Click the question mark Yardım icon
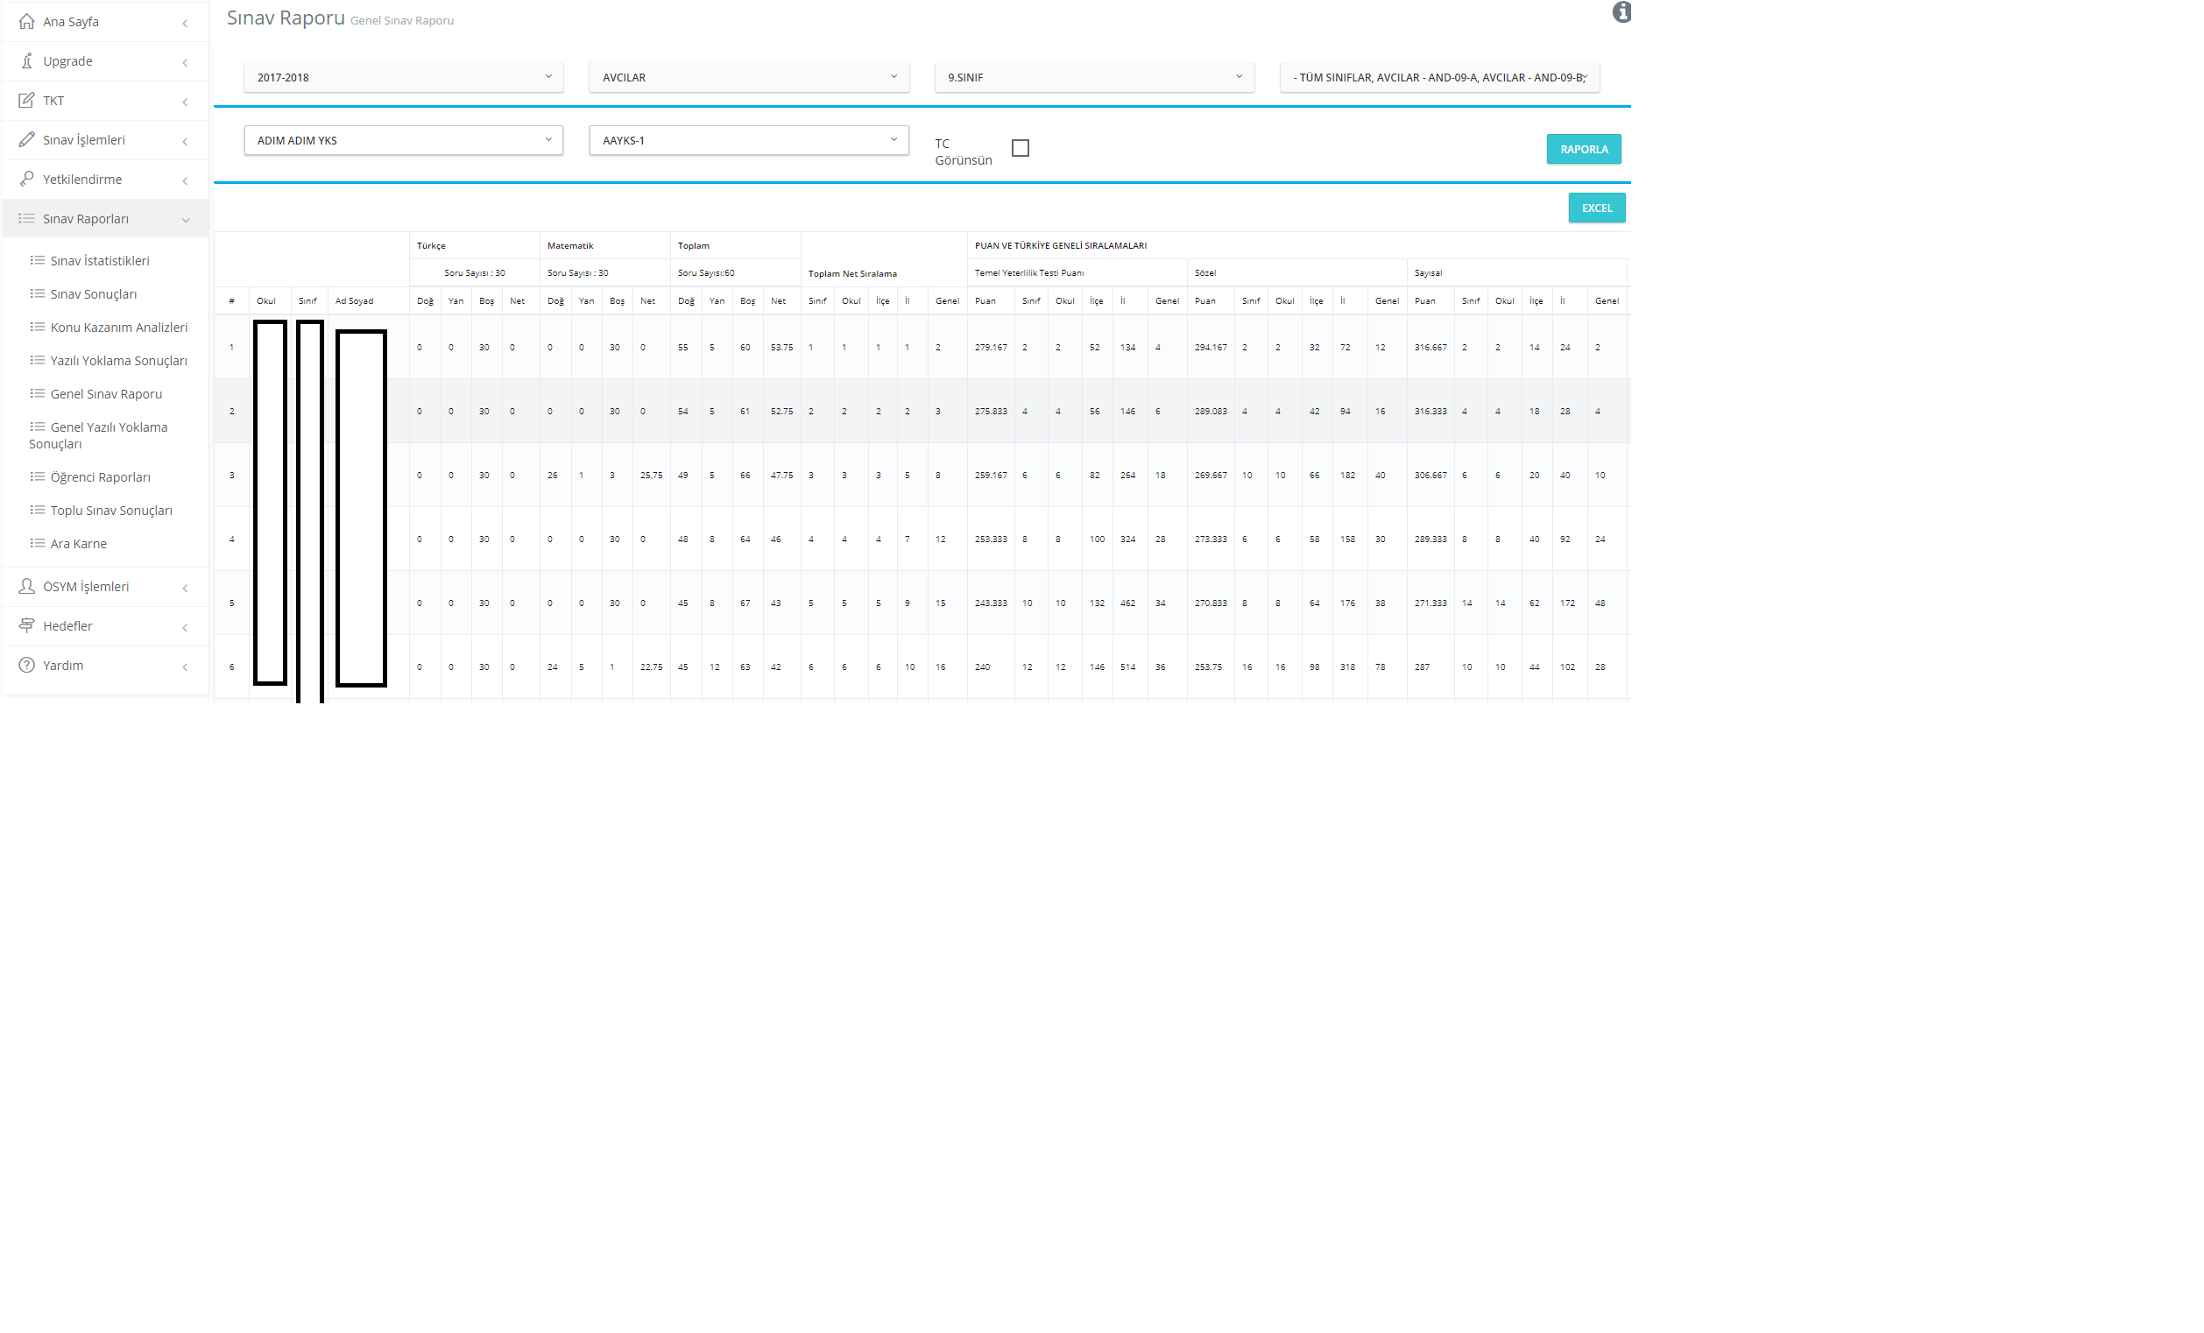 [27, 665]
